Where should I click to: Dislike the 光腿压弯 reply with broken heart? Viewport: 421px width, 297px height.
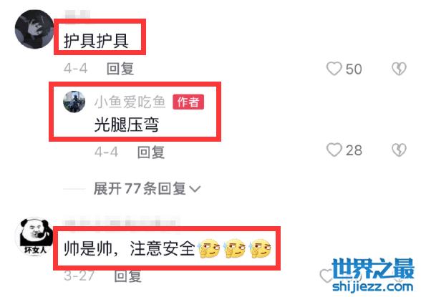pos(399,150)
